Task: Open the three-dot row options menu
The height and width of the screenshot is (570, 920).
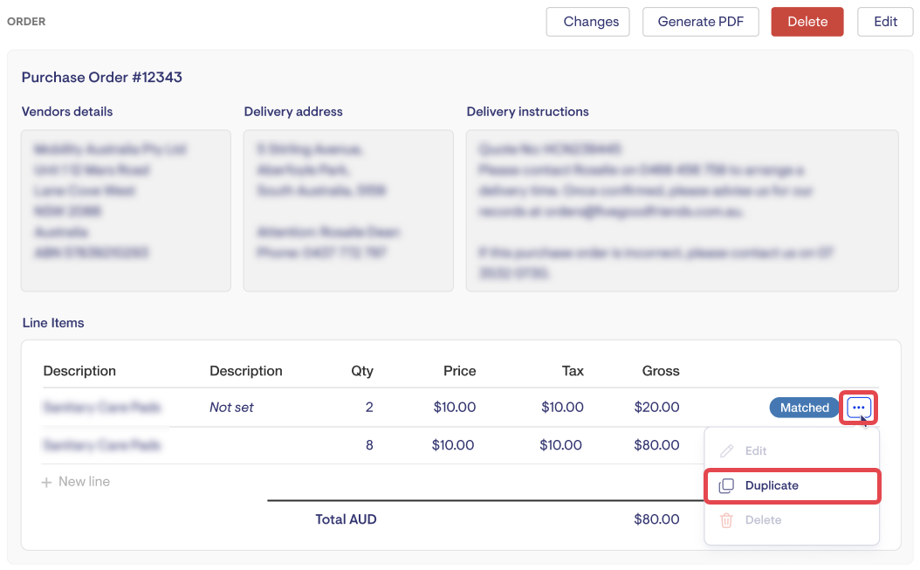Action: tap(858, 408)
